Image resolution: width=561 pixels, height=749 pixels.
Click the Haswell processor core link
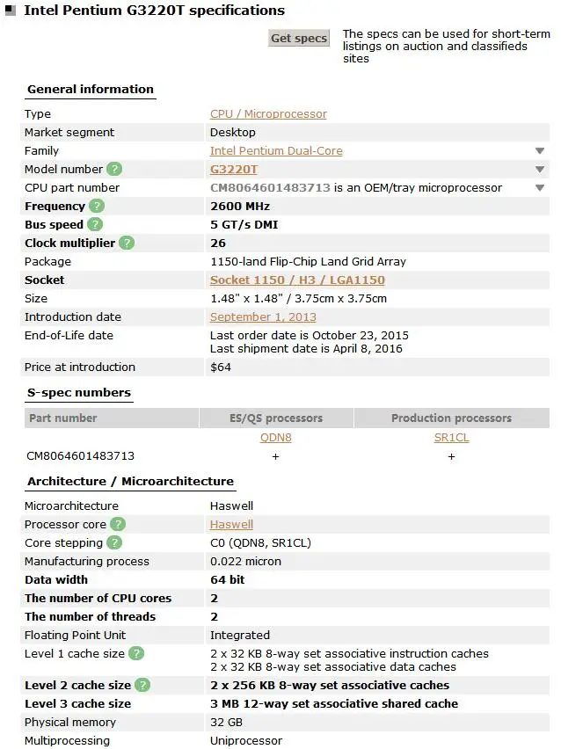[231, 525]
